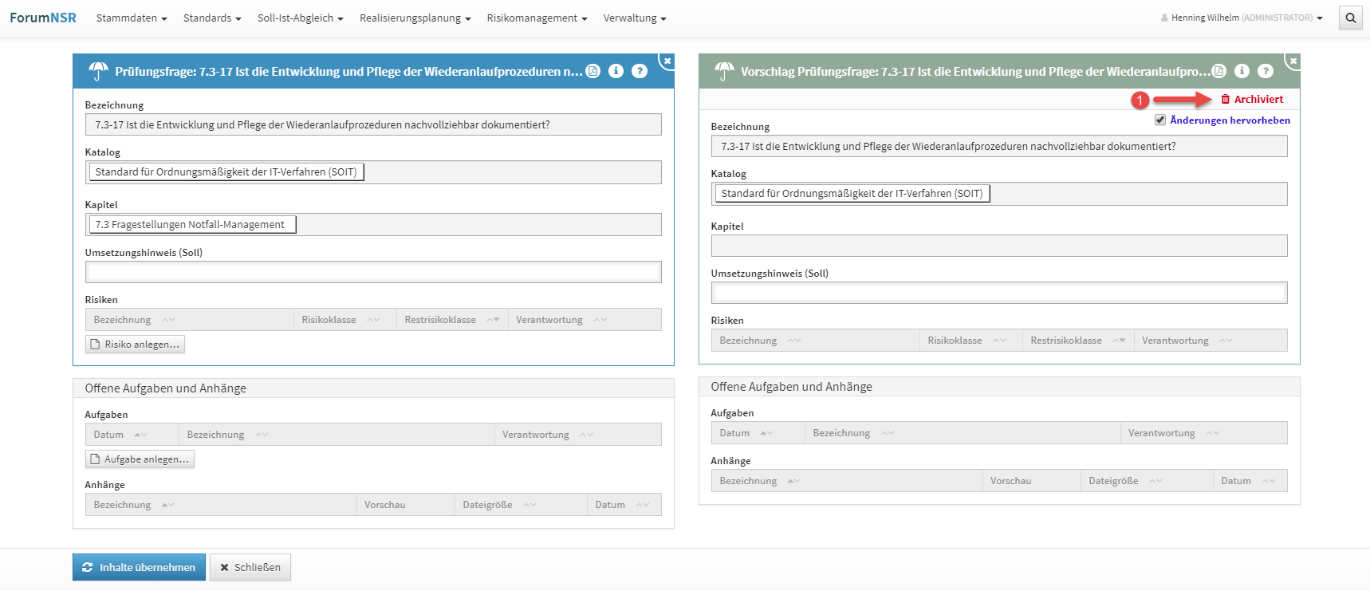Click info icon in left Prüfungsfrage header

[x=616, y=71]
